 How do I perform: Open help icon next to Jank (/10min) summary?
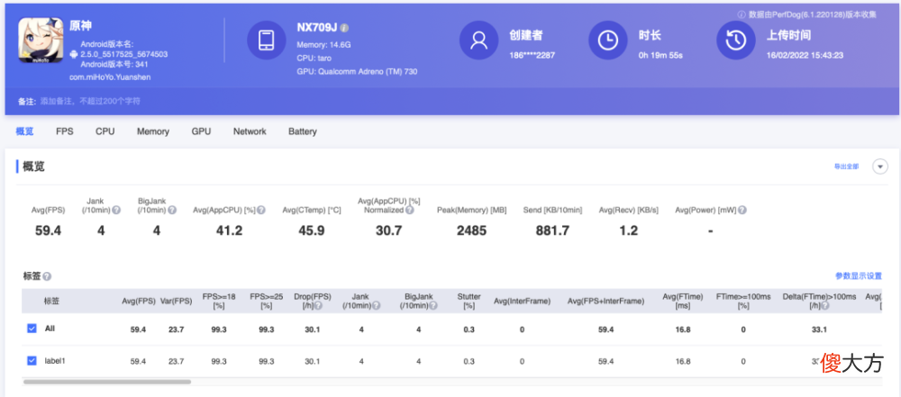click(116, 211)
